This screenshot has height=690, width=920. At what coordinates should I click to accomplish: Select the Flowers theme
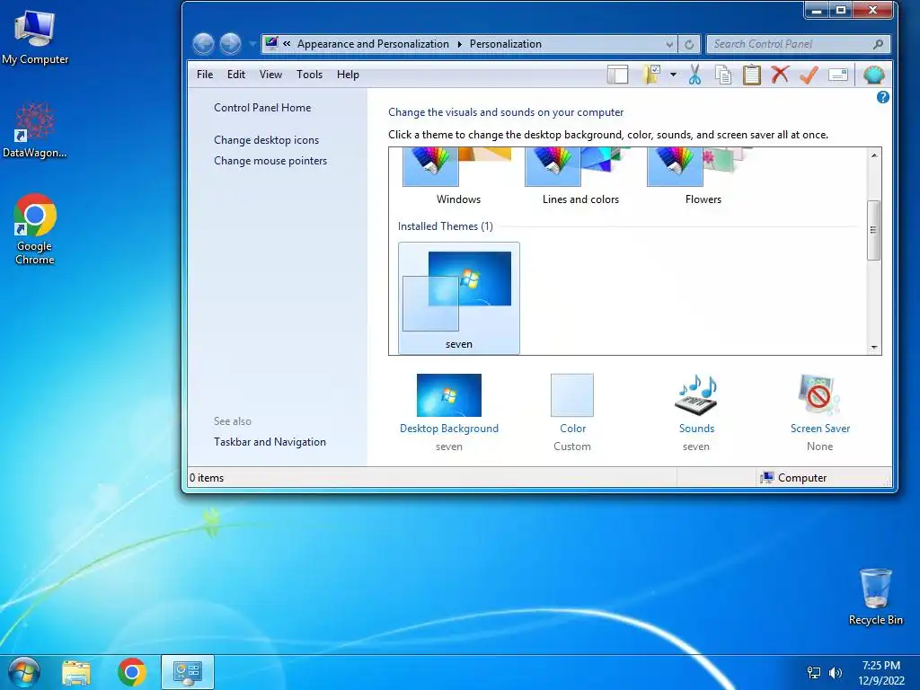[703, 177]
